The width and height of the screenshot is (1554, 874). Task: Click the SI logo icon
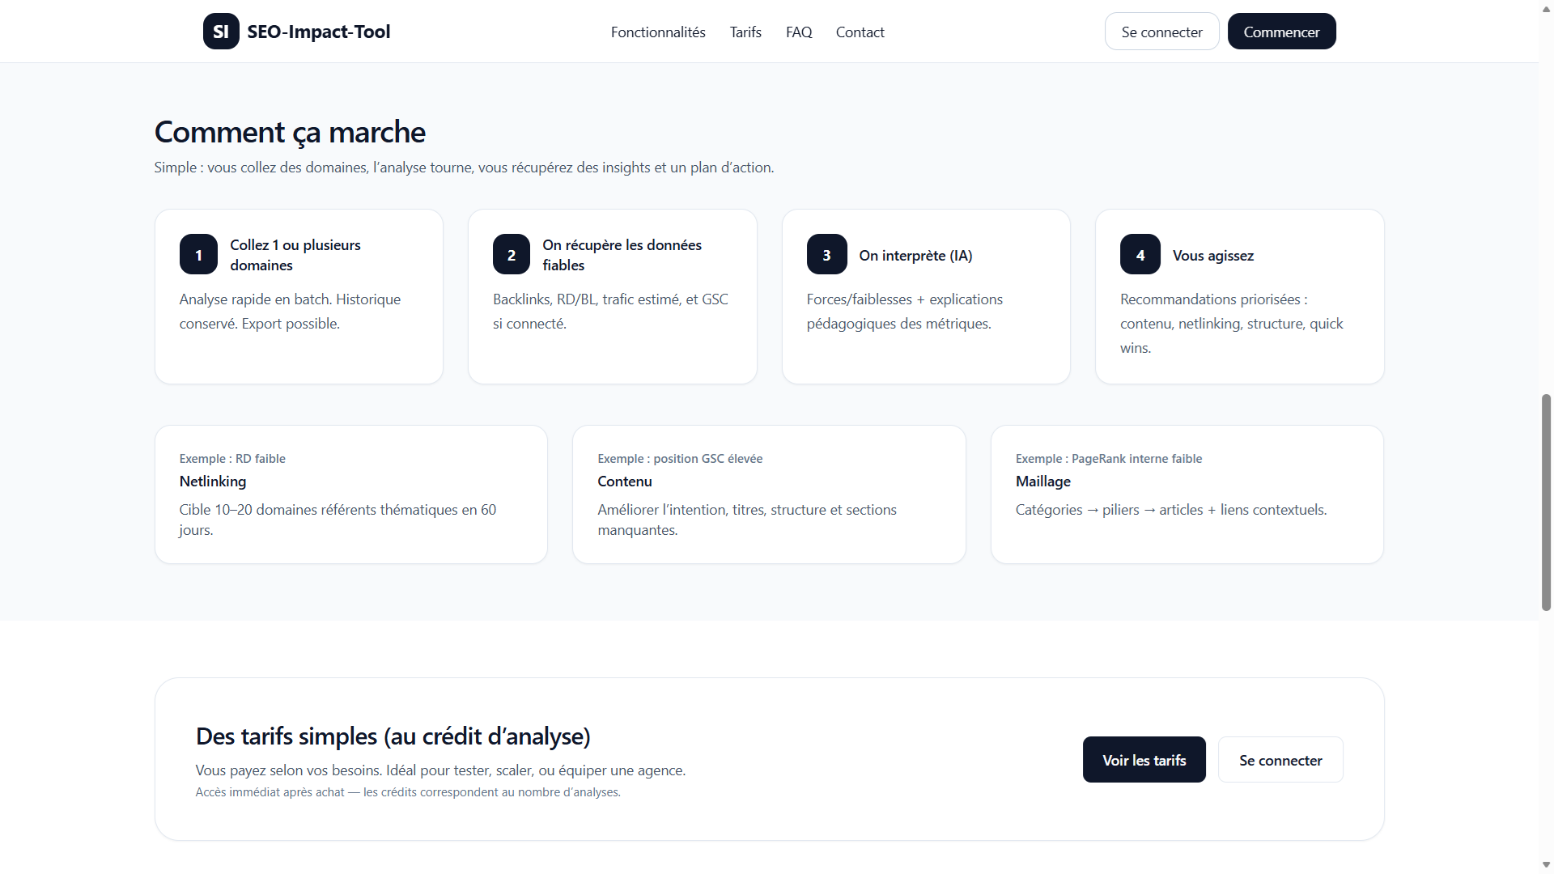220,32
